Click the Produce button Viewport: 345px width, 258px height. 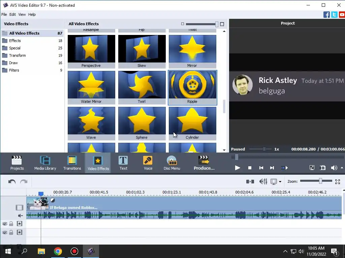[x=204, y=163]
